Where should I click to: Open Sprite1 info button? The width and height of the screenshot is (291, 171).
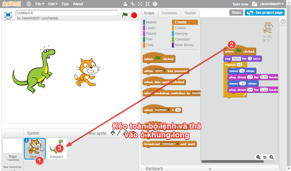tap(26, 140)
